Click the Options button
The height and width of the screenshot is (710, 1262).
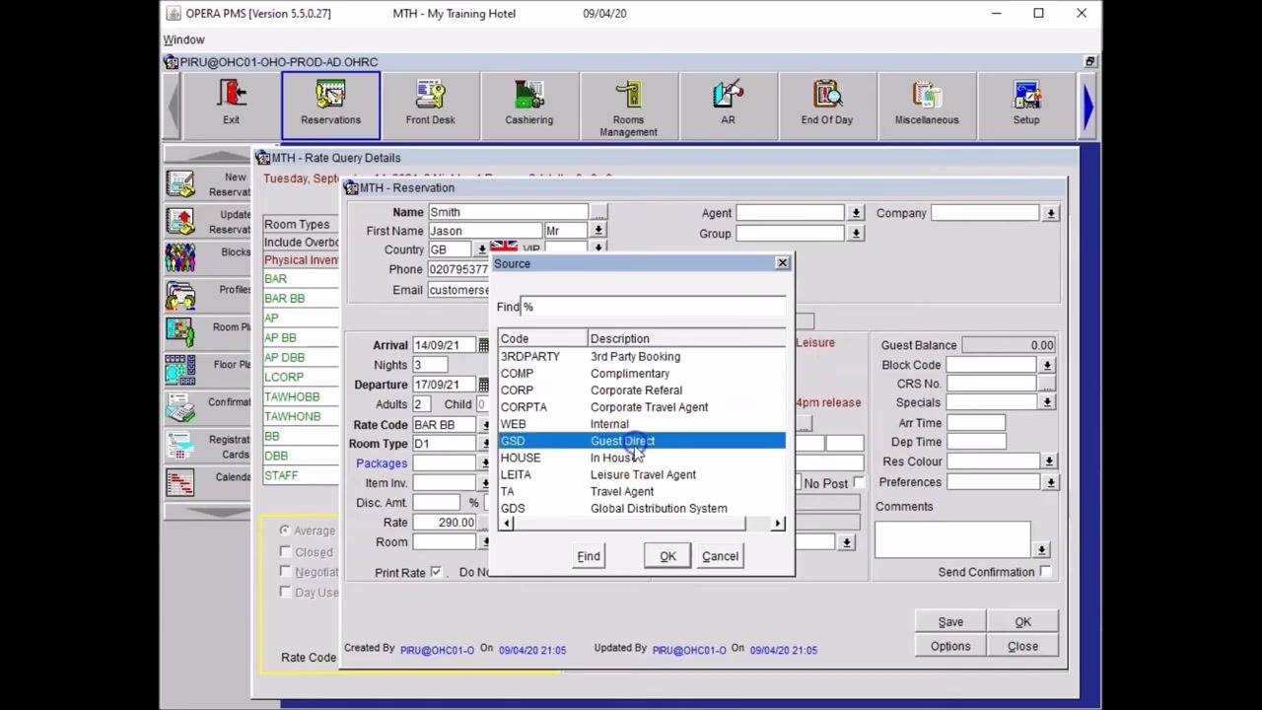[x=950, y=647]
